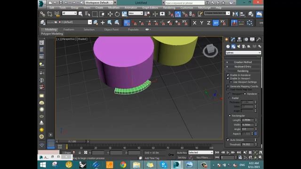
Task: Select the Cameras category icon
Action: 244,46
